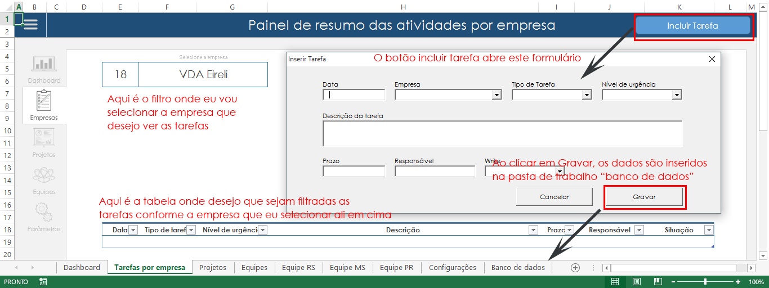Switch to Normal view icon

615,281
